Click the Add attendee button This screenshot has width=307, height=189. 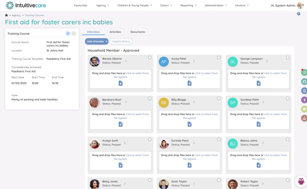(x=97, y=41)
